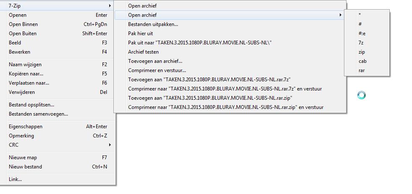Expand the 7-Zip submenu arrow
Viewport: 412px width, 194px height.
click(110, 6)
